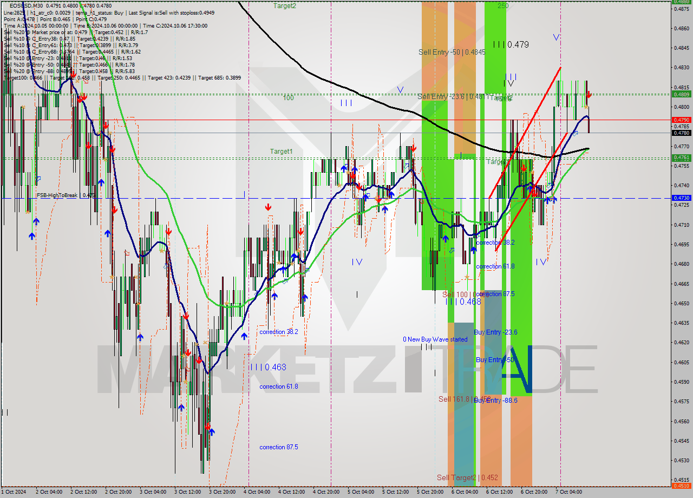Image resolution: width=693 pixels, height=498 pixels.
Task: Click the 'I I I 0.468' wave label
Action: (463, 302)
